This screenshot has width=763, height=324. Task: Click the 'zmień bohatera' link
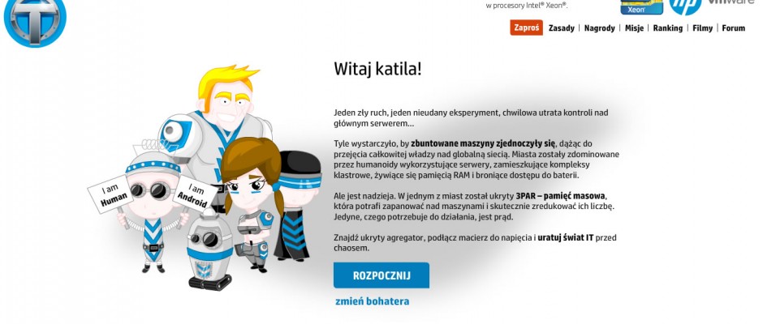click(x=373, y=301)
